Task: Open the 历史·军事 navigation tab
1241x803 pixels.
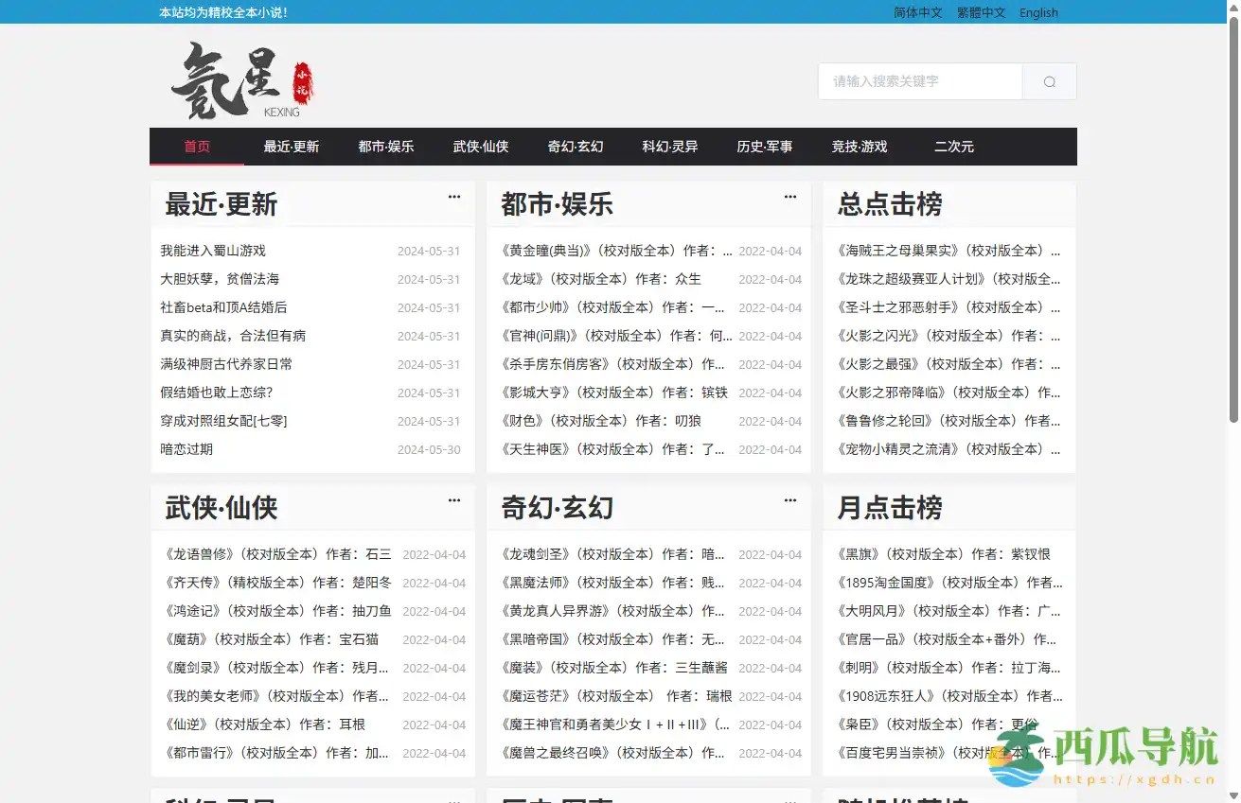Action: (764, 147)
